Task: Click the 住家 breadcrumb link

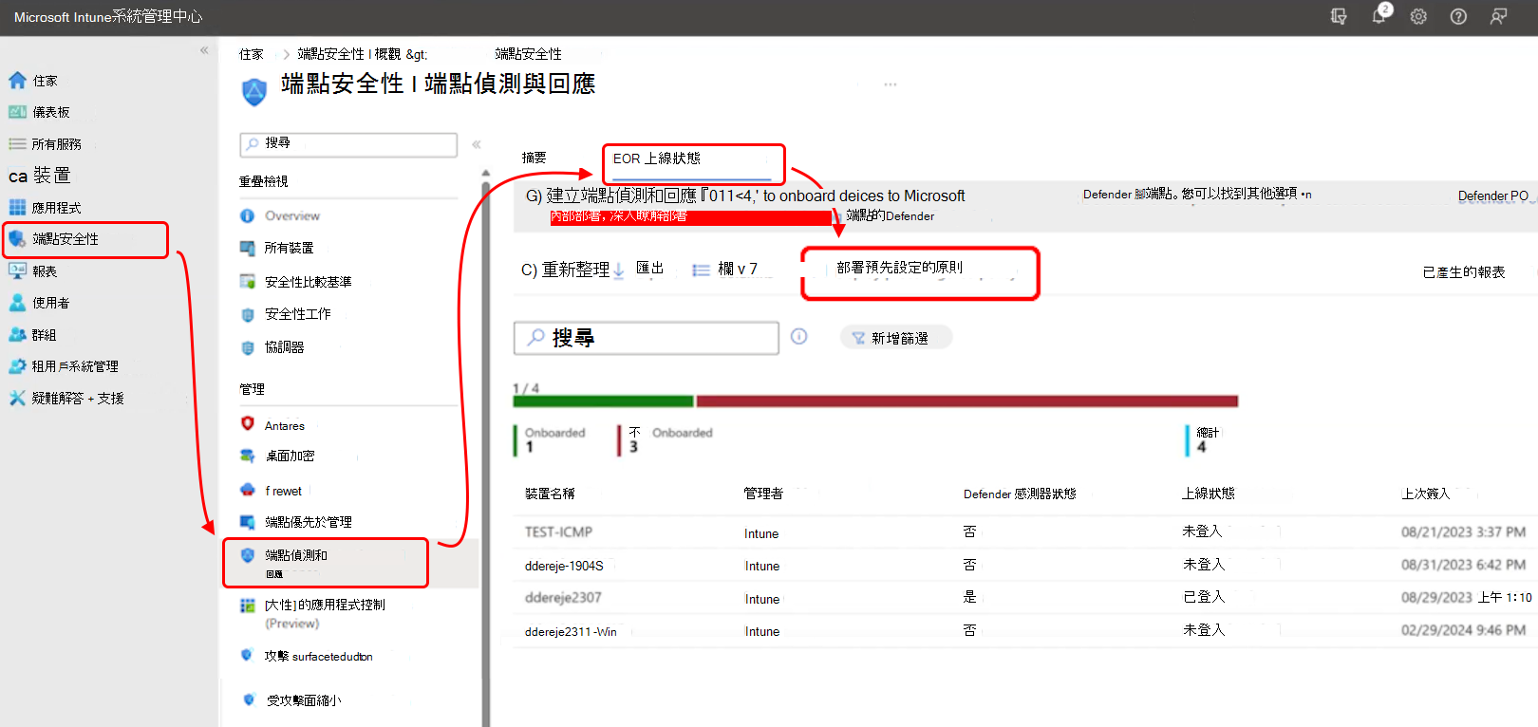Action: 252,54
